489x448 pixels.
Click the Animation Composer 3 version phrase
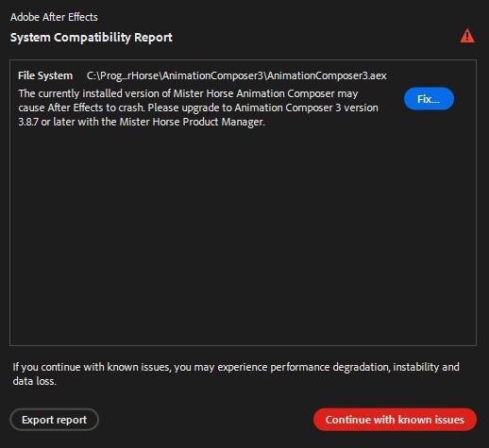(306, 108)
